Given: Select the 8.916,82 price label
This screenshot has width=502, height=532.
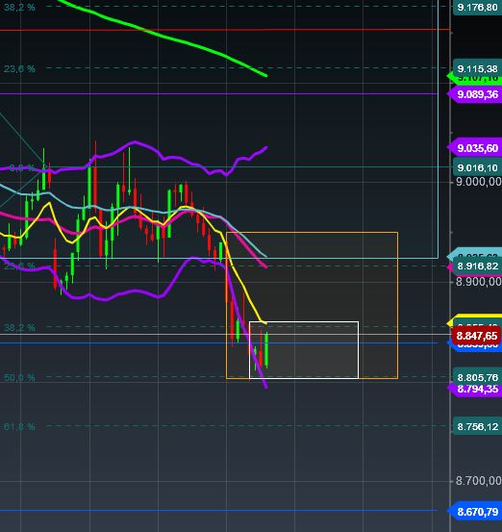Looking at the screenshot, I should tap(477, 266).
